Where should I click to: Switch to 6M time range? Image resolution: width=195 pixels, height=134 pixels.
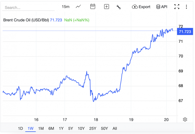click(x=51, y=128)
